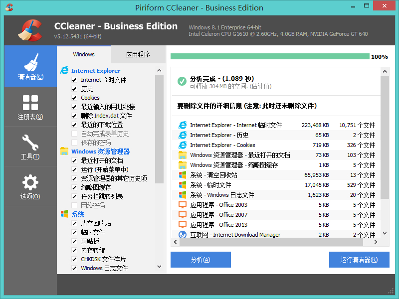Click Windows icon in Windows 日志文件 result row
The width and height of the screenshot is (399, 299).
click(183, 195)
